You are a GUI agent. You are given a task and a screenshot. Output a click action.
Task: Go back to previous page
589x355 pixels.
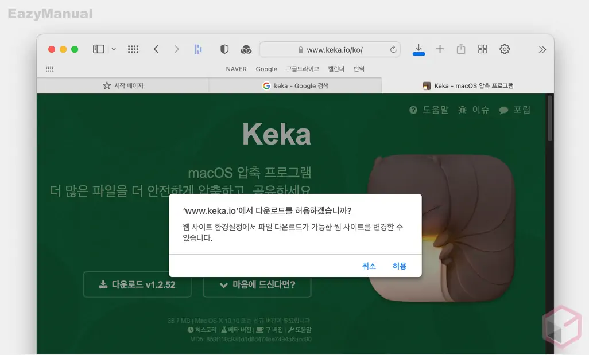(x=156, y=49)
